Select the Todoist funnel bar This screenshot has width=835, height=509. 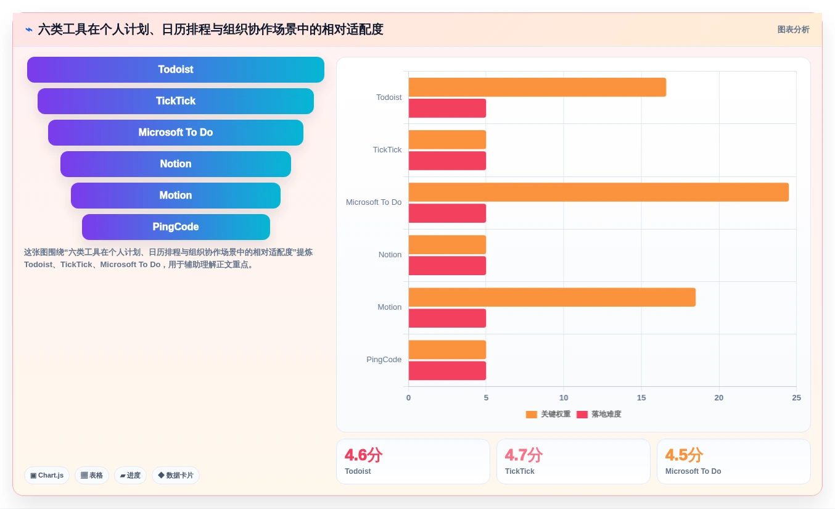(x=176, y=70)
